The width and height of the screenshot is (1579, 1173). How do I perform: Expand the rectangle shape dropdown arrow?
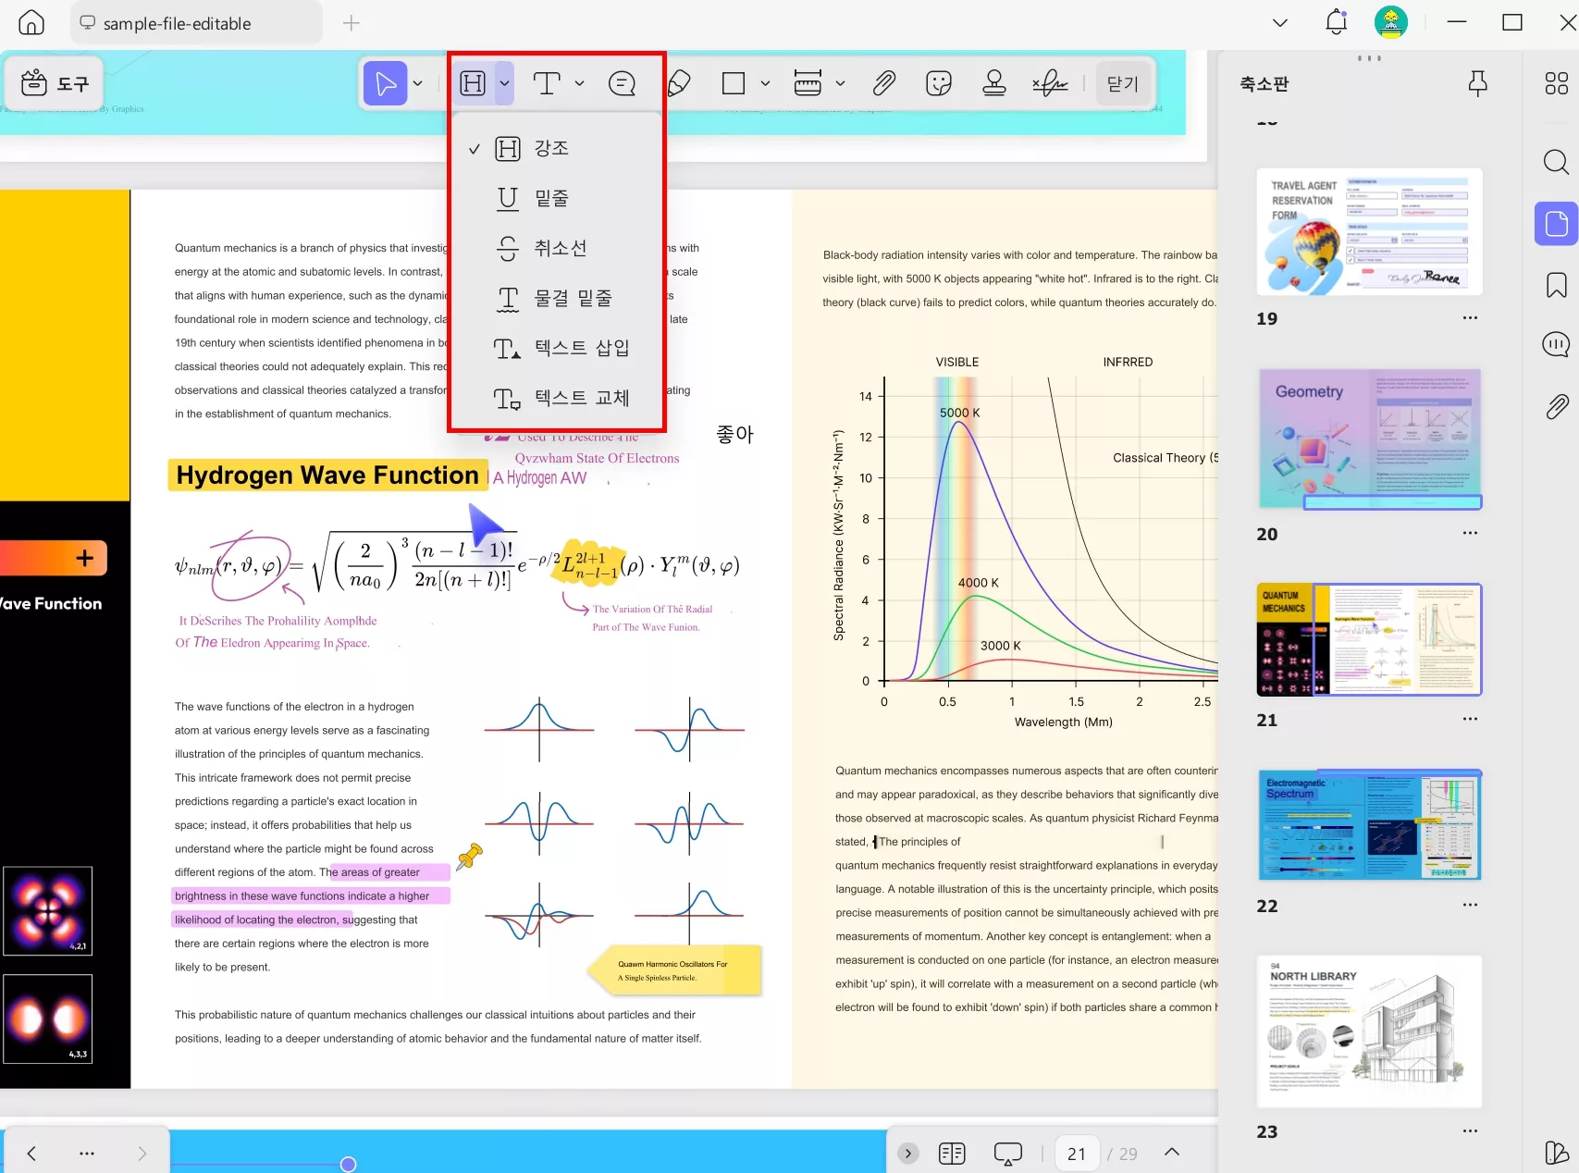point(765,83)
